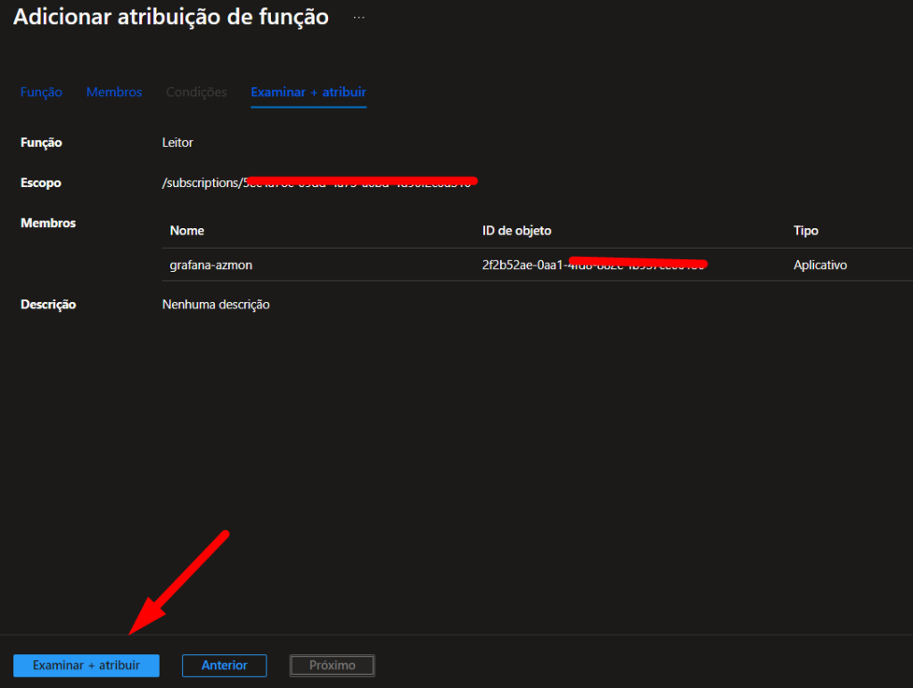Viewport: 913px width, 688px height.
Task: Click the Anterior button
Action: [x=224, y=665]
